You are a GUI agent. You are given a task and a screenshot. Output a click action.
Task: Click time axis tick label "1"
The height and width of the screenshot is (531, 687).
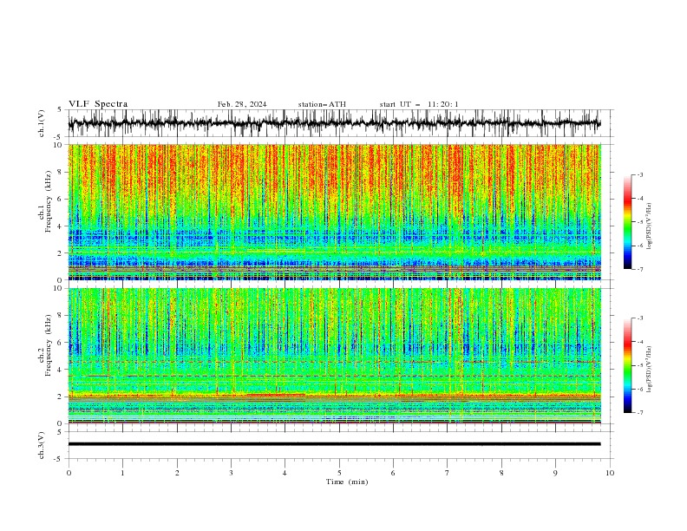click(122, 473)
